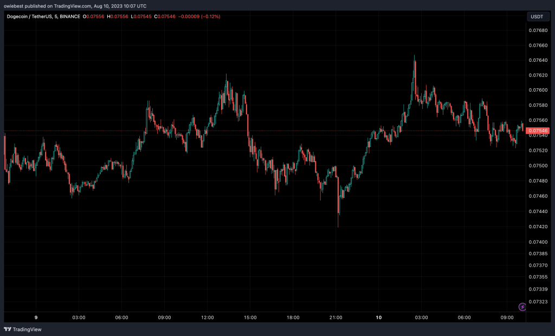Viewport: 555px width, 336px height.
Task: Click the purple lightning bolt icon
Action: [522, 307]
